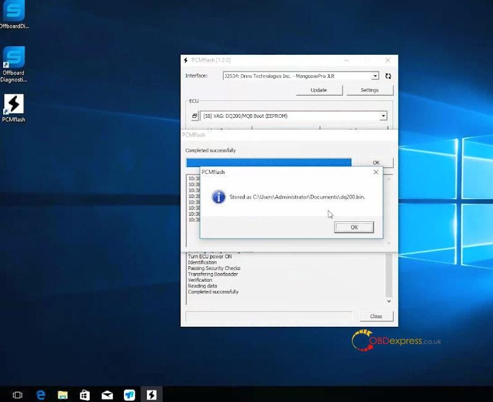
Task: Open PCMflash desktop shortcut
Action: (14, 109)
